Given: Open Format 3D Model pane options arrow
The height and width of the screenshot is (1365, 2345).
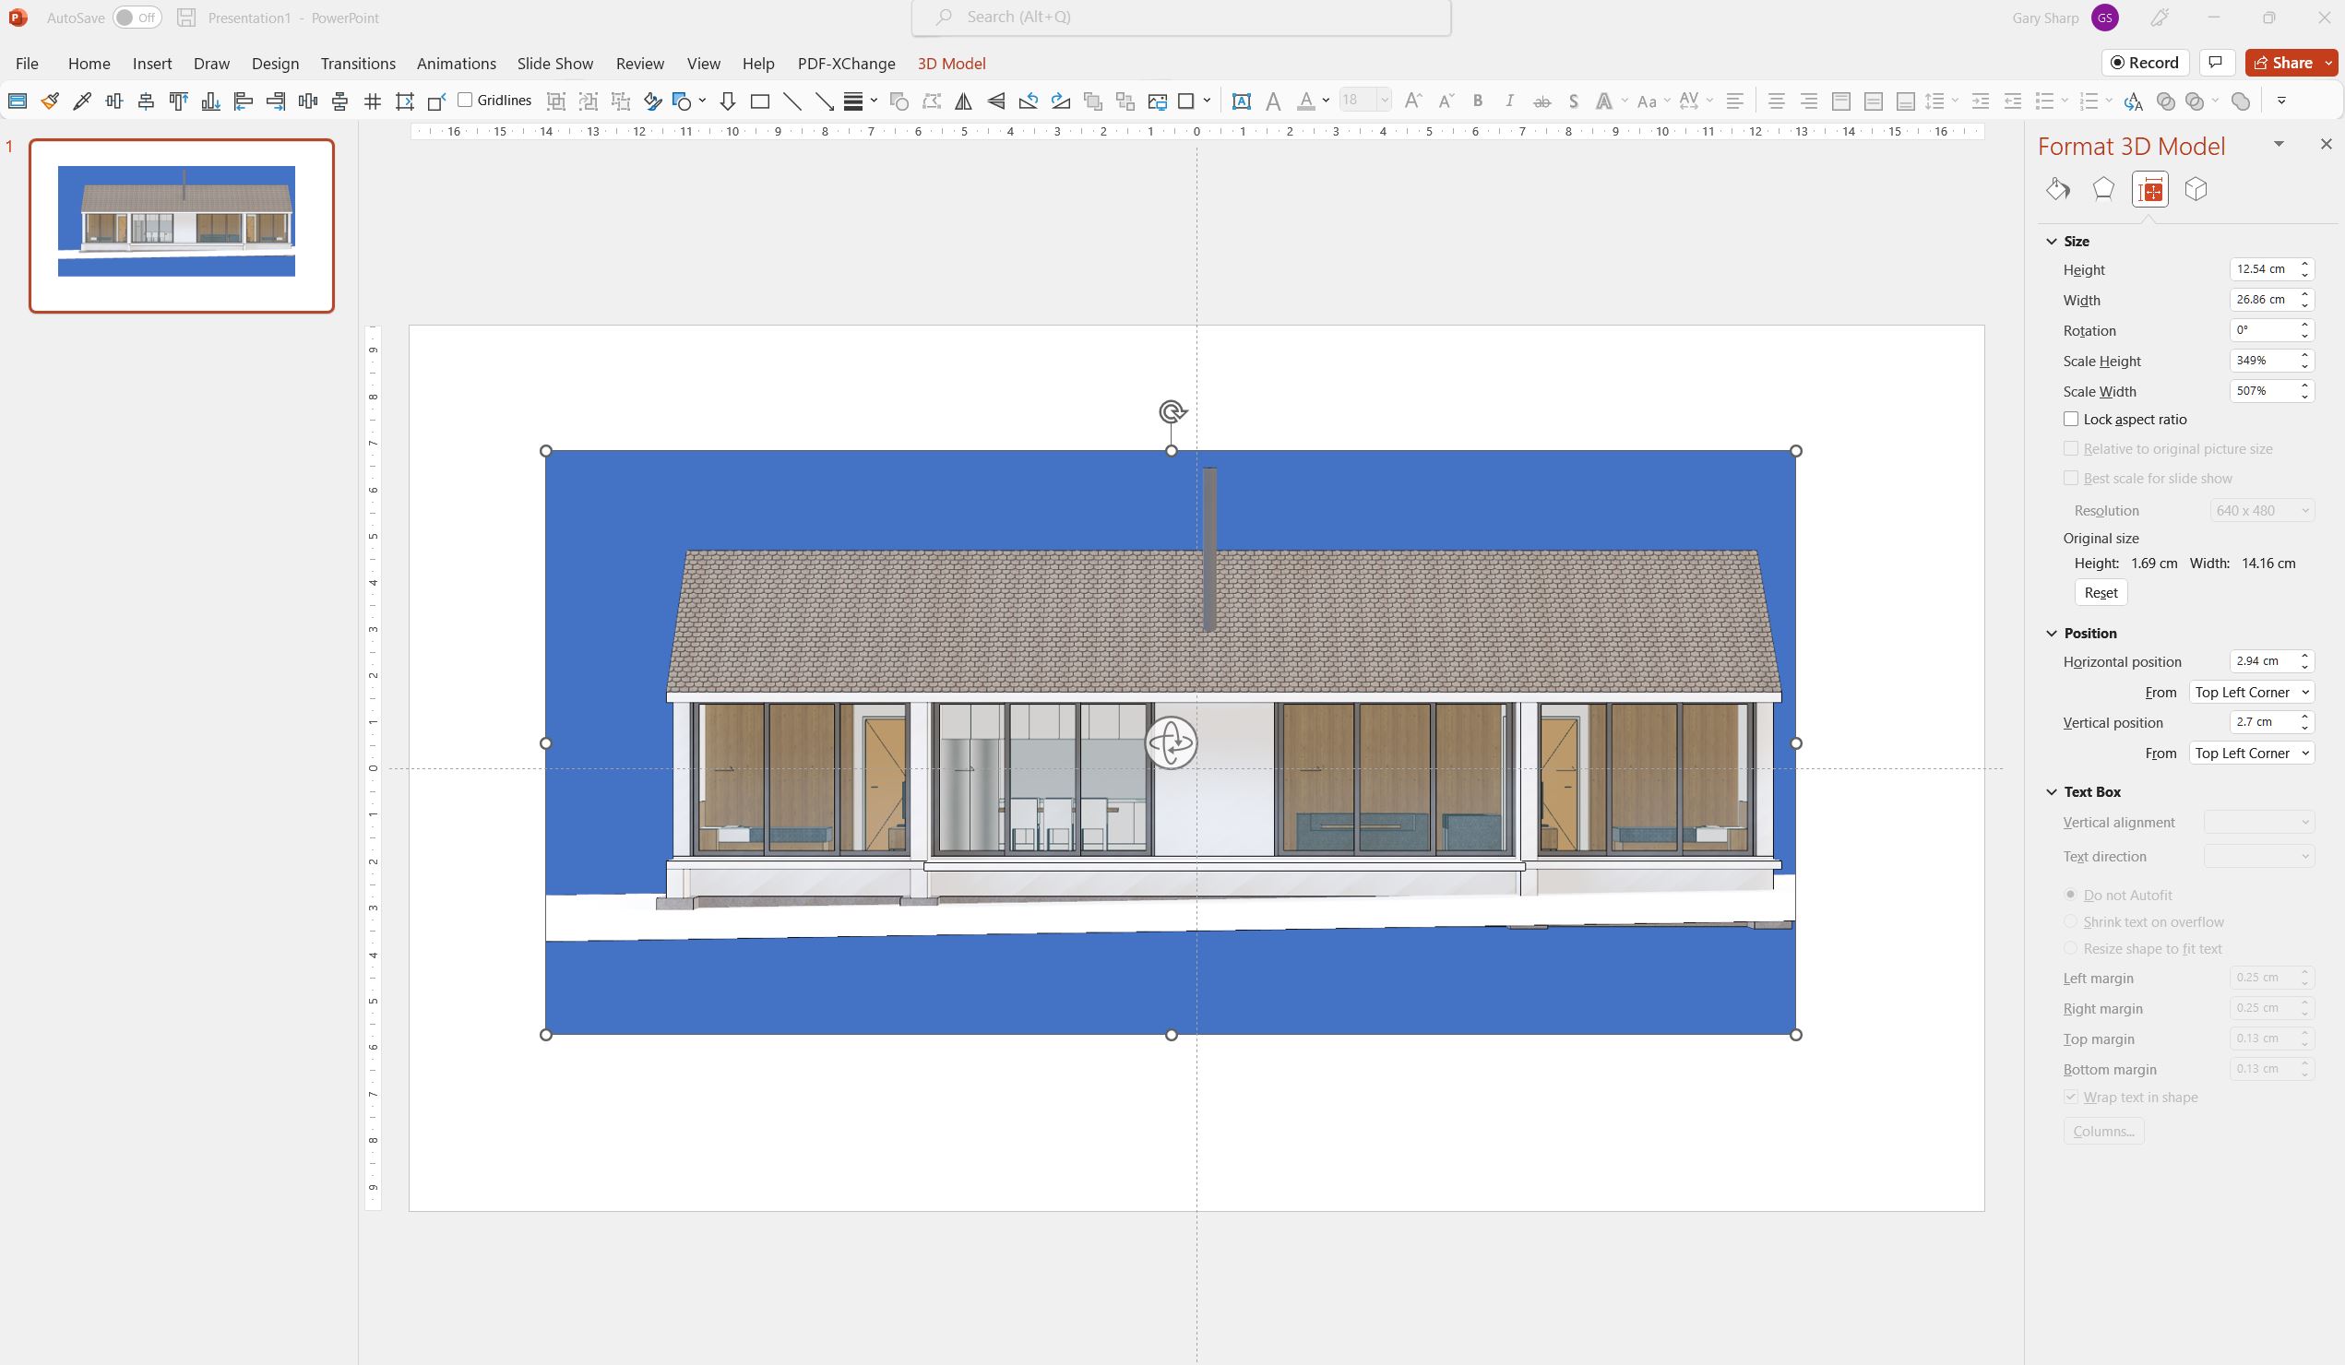Looking at the screenshot, I should 2279,144.
